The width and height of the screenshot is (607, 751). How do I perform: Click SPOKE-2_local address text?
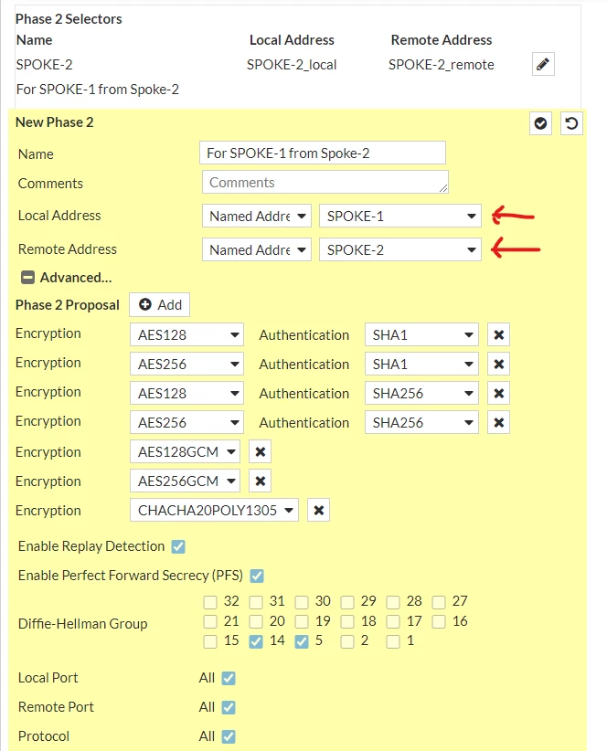[x=292, y=65]
